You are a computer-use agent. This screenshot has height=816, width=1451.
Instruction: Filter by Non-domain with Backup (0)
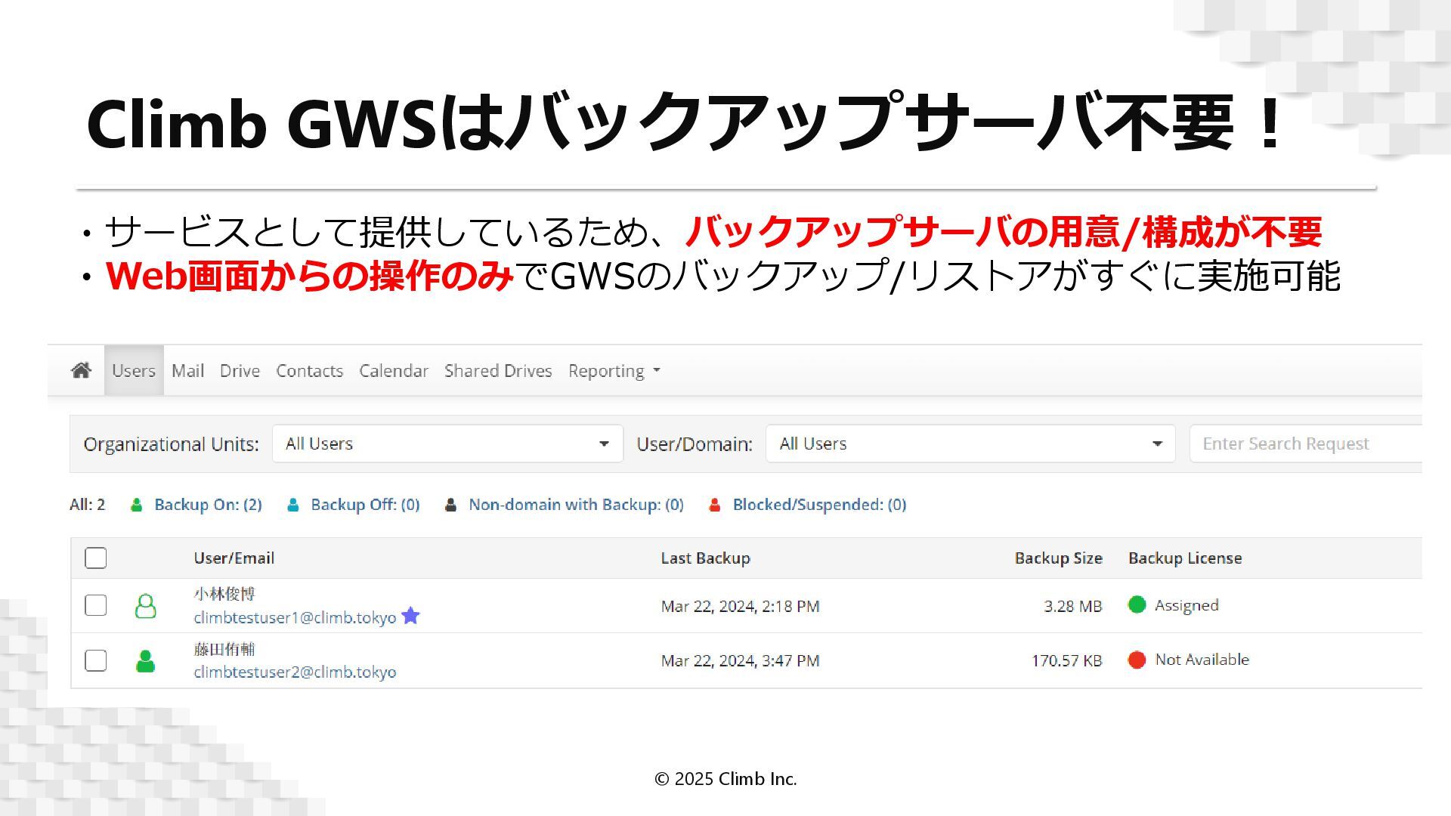576,505
